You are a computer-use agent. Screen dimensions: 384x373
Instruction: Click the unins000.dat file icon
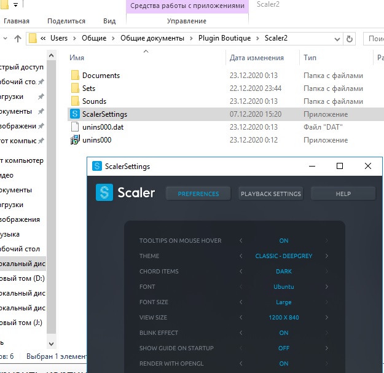click(75, 127)
